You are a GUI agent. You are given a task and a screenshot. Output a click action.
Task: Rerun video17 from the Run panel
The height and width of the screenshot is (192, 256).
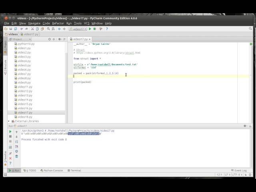pyautogui.click(x=10, y=132)
